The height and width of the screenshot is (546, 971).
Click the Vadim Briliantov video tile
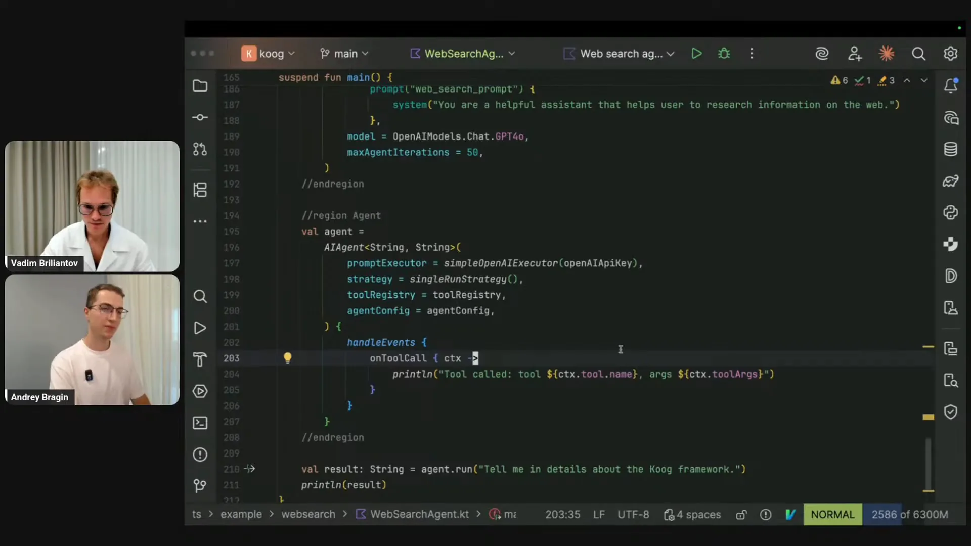(92, 206)
